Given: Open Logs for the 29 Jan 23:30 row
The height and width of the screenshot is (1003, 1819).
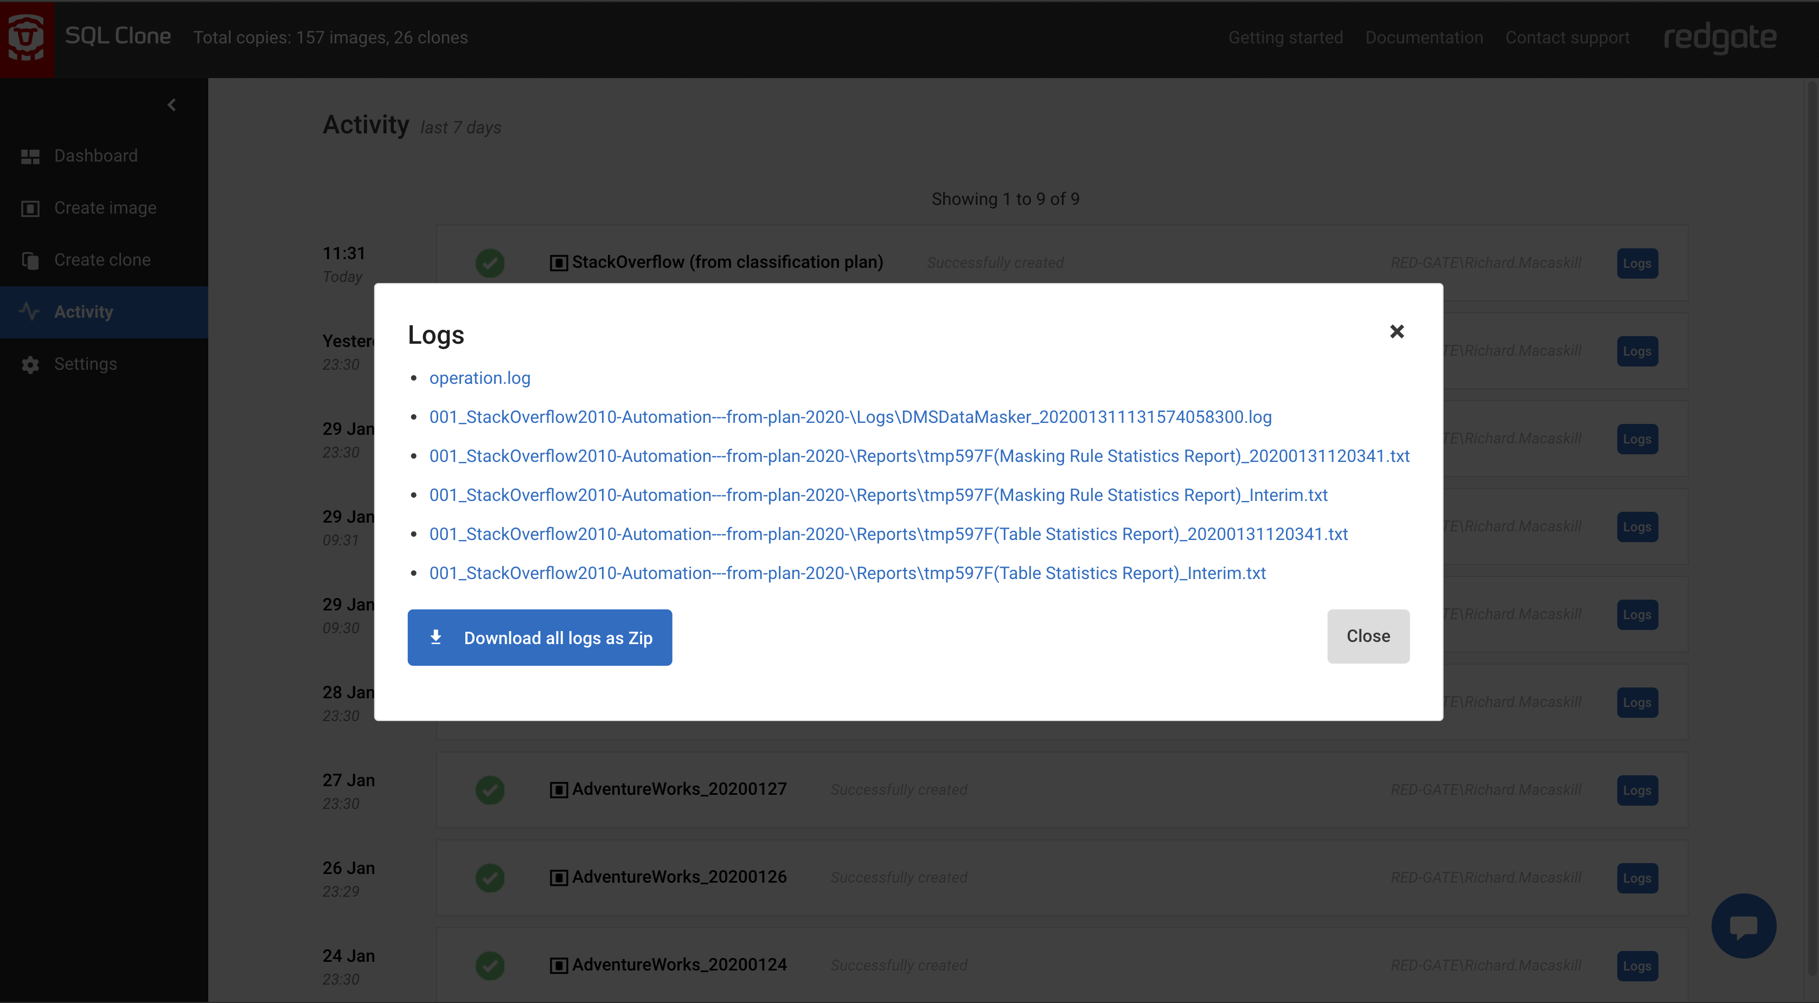Looking at the screenshot, I should (x=1637, y=439).
